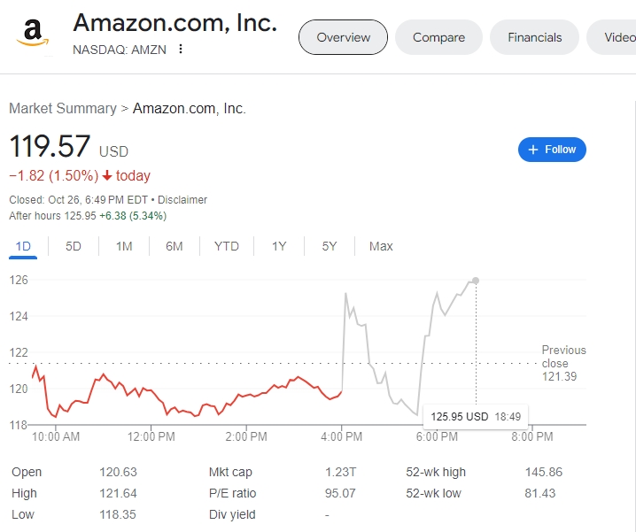Select the Max chart range

click(x=381, y=246)
